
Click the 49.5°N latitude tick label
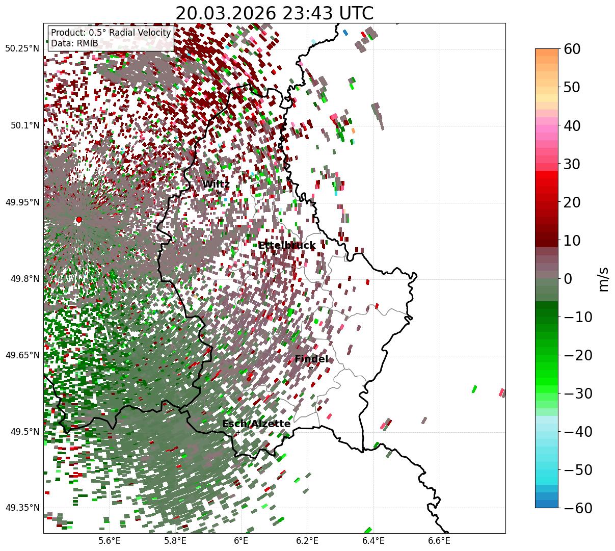[25, 432]
